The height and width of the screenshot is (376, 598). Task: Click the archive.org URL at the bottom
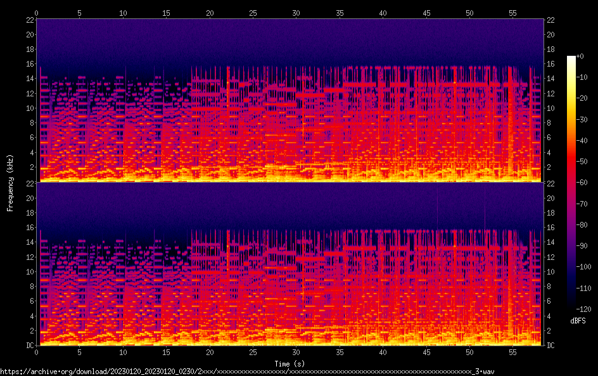(x=247, y=371)
